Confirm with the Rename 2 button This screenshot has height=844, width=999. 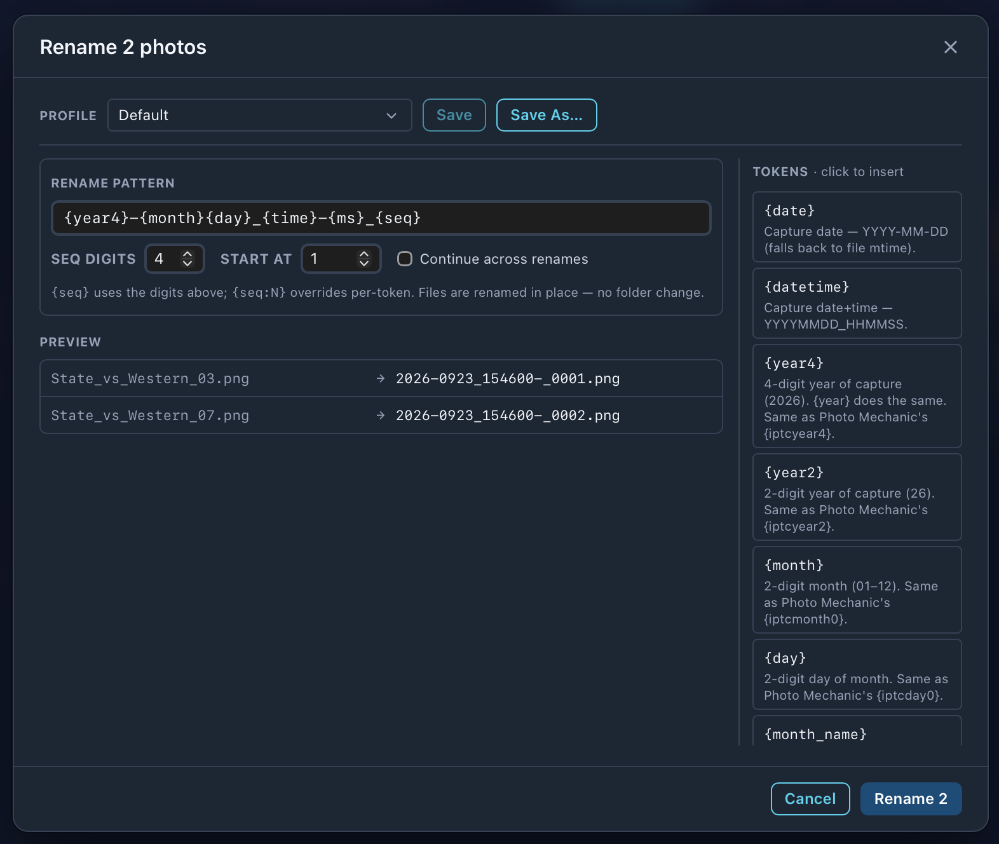click(x=911, y=799)
